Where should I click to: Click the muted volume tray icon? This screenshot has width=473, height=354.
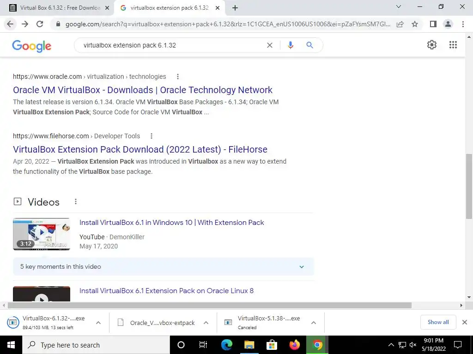click(x=413, y=345)
